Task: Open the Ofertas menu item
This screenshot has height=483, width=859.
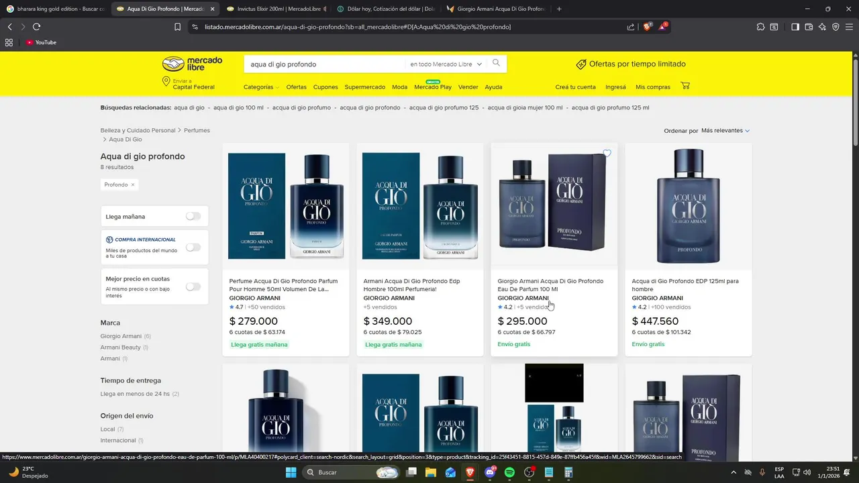Action: click(x=296, y=87)
